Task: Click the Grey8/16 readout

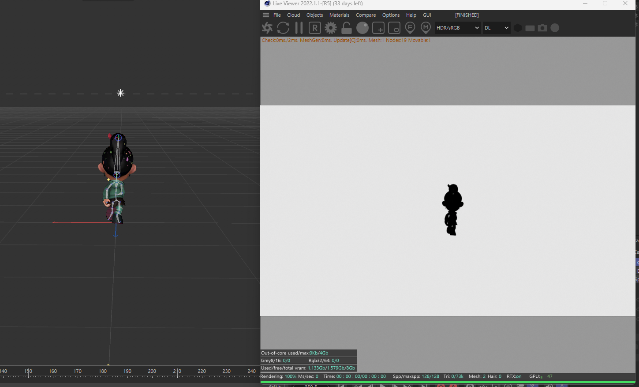Action: coord(275,361)
